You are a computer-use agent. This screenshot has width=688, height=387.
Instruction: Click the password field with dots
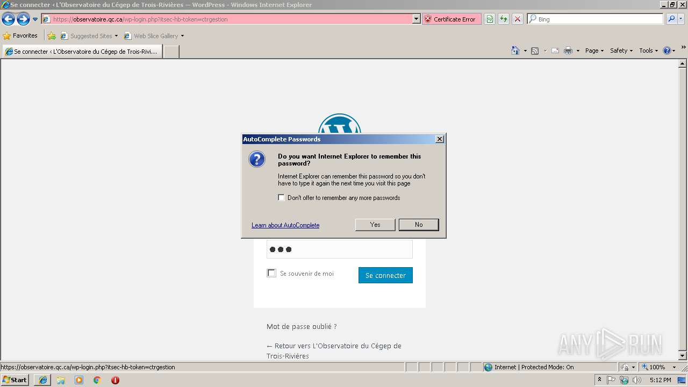(340, 249)
